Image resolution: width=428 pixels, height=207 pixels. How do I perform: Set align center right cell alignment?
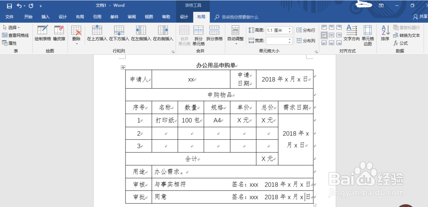[339, 35]
